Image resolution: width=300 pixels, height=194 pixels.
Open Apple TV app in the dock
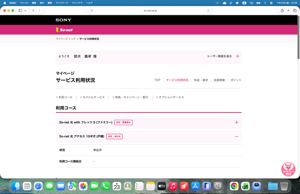[x=162, y=186]
